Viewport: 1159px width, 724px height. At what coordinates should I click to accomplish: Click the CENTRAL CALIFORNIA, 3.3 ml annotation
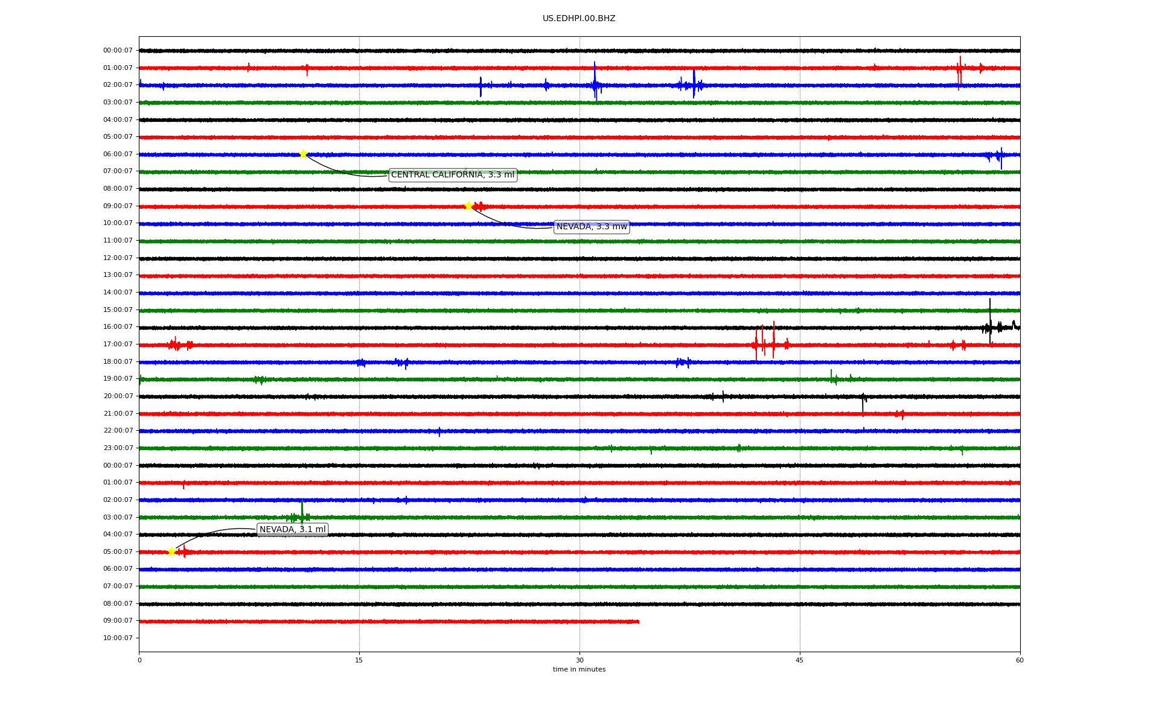pos(453,175)
